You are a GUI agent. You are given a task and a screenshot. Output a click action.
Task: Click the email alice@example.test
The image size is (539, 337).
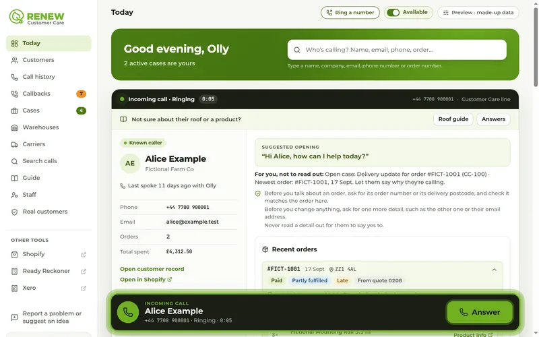point(192,222)
